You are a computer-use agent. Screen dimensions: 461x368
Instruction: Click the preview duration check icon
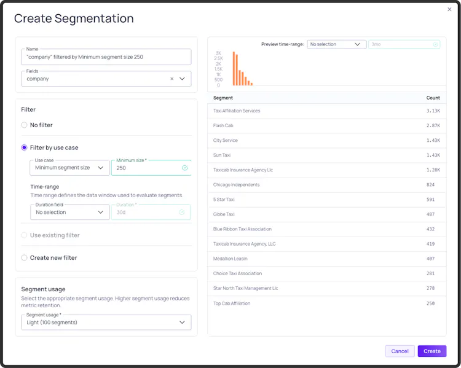click(435, 44)
